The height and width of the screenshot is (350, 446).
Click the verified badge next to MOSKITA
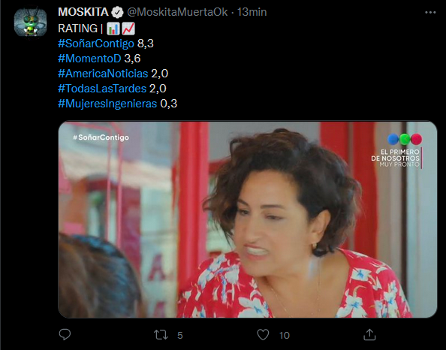coord(117,12)
